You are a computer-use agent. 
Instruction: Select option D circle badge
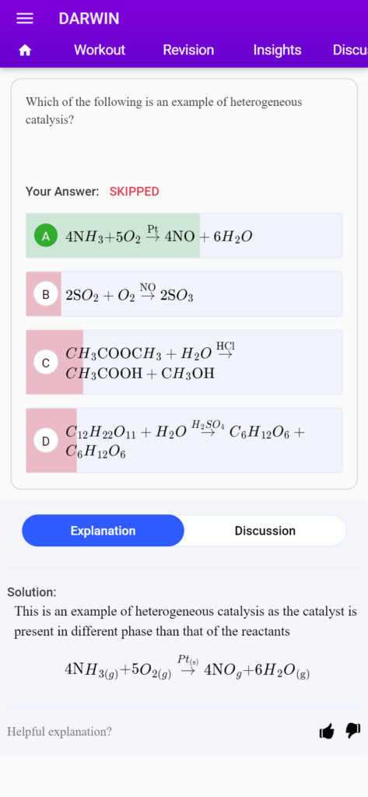46,441
